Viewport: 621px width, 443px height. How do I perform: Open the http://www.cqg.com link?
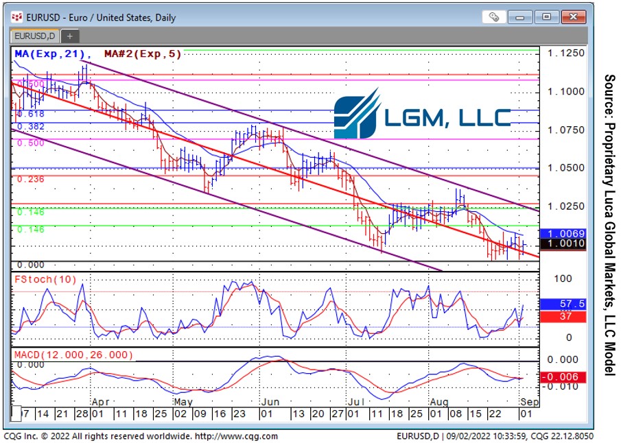point(237,436)
